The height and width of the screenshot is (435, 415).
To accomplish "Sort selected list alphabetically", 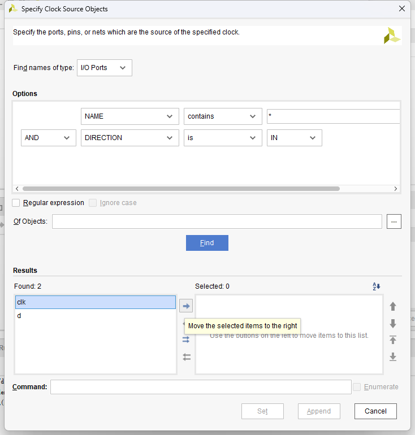I will 377,286.
